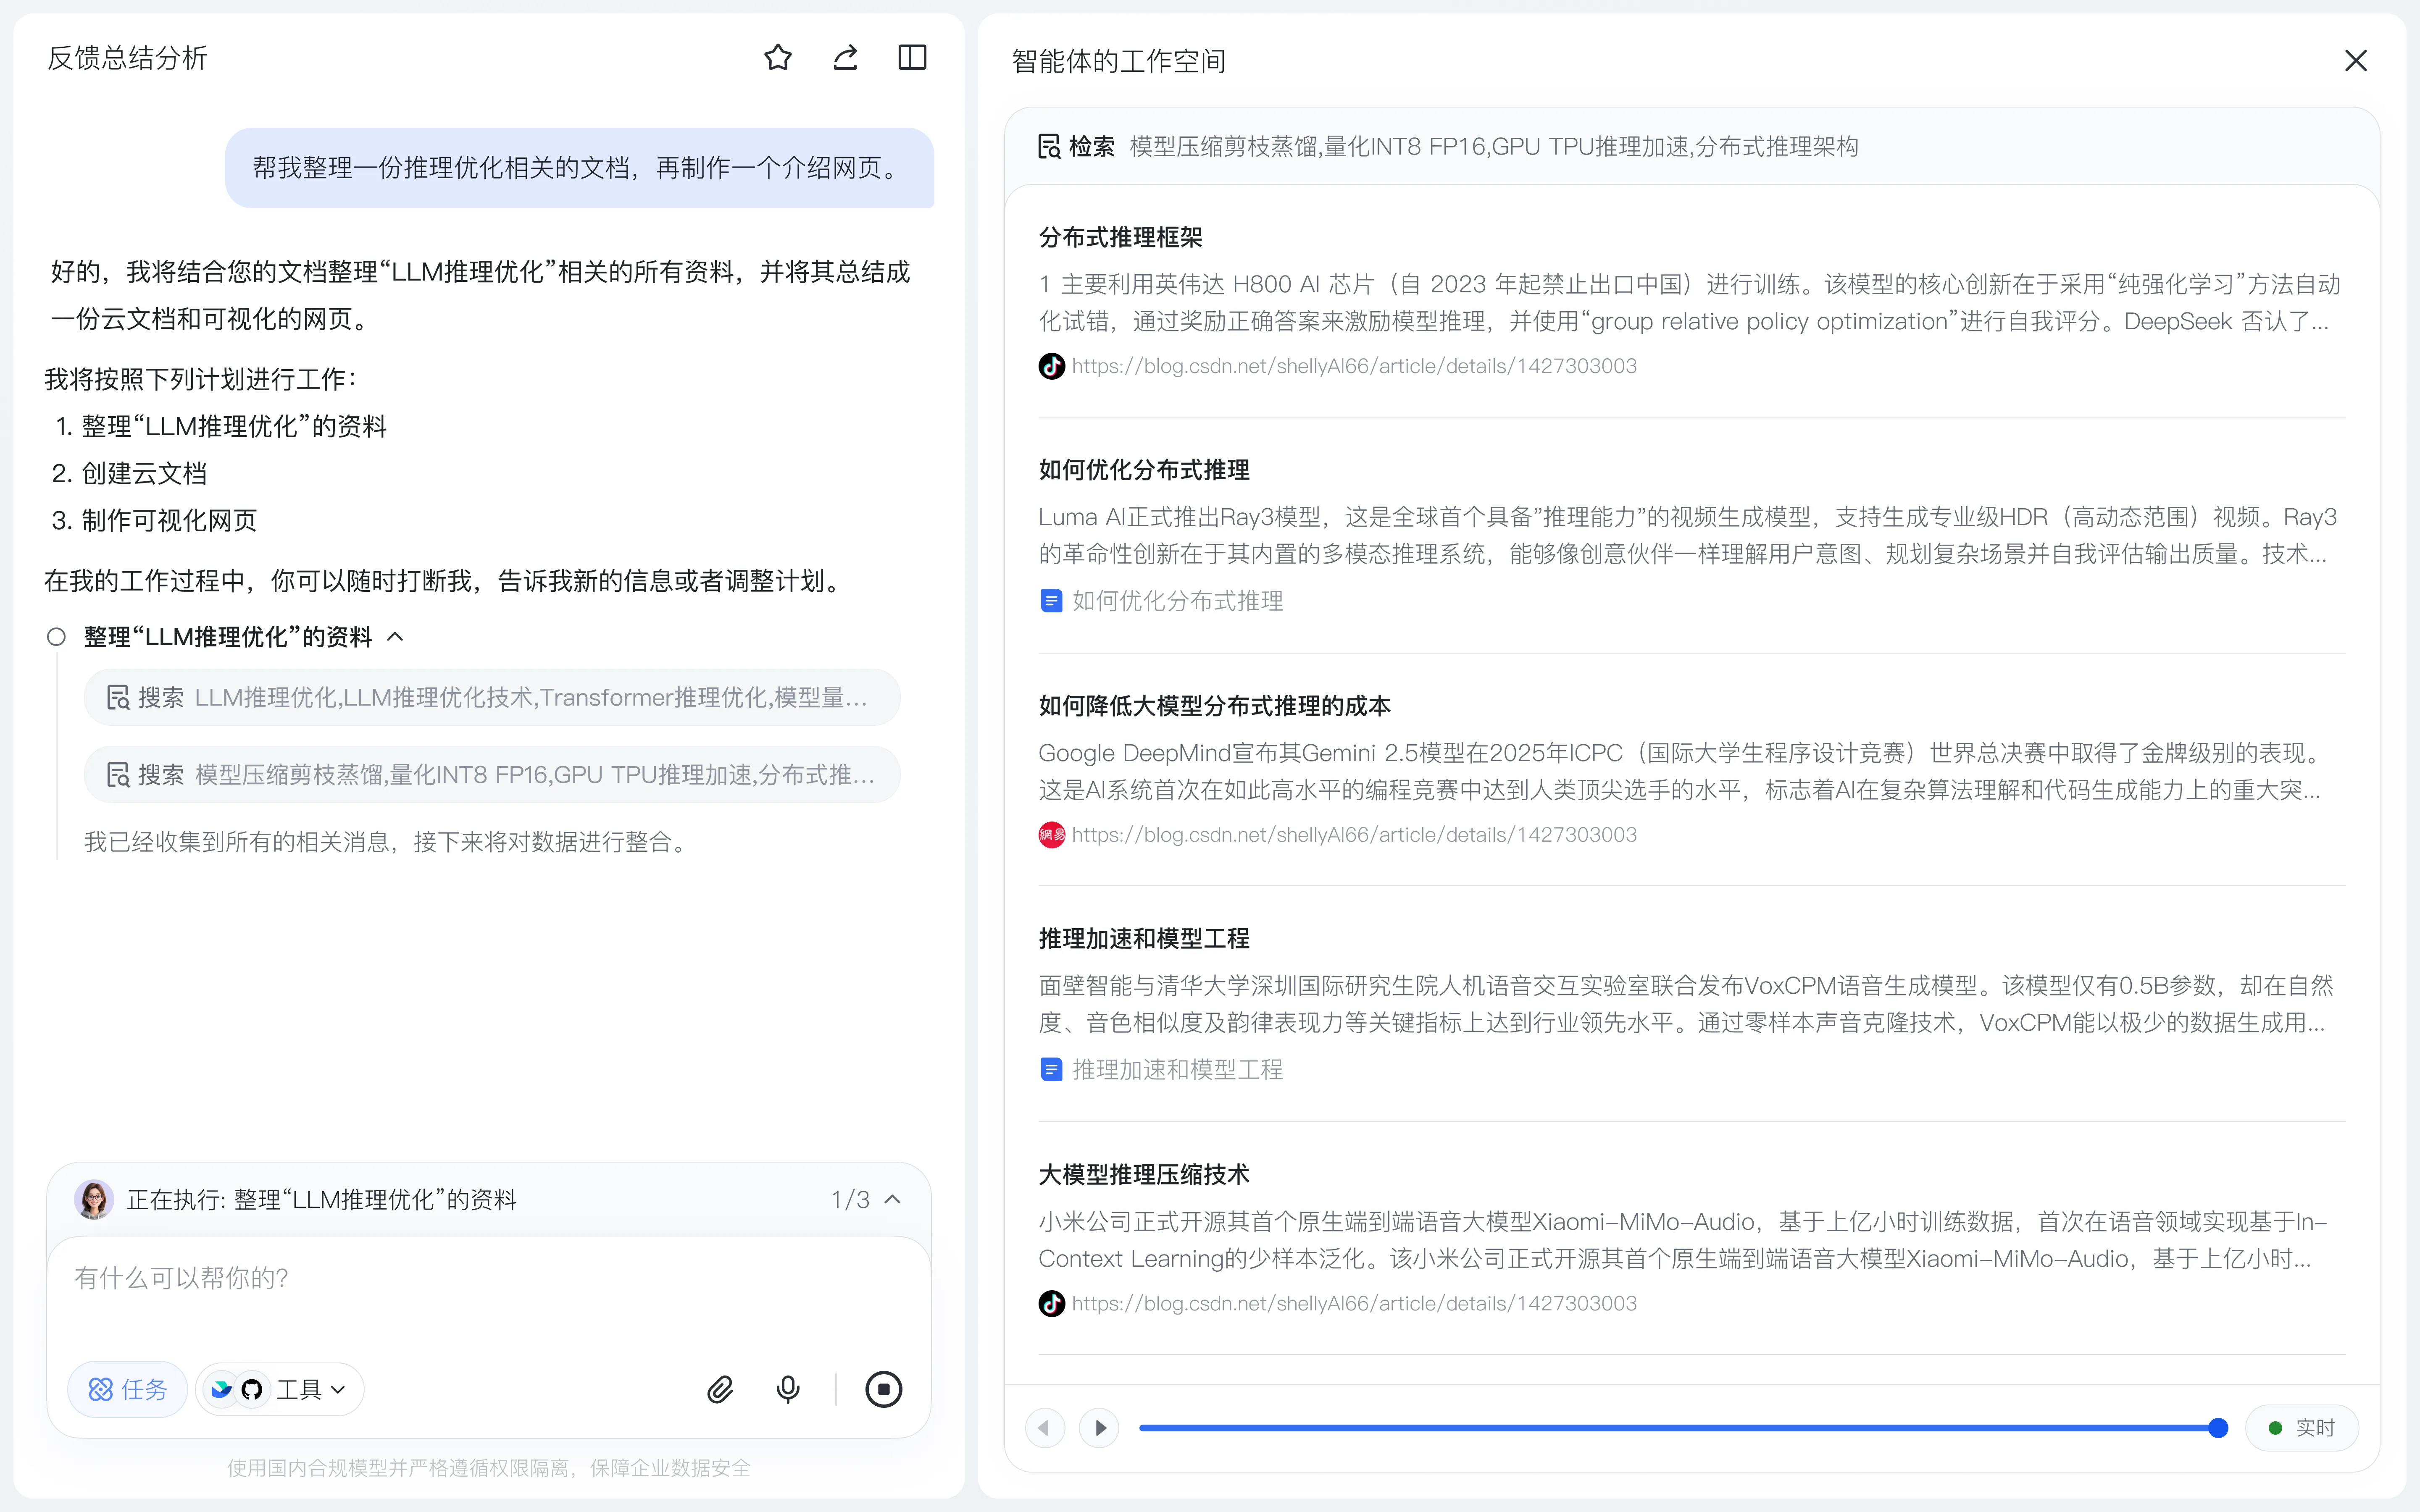The height and width of the screenshot is (1512, 2420).
Task: Share the conversation via arrow icon
Action: [x=846, y=58]
